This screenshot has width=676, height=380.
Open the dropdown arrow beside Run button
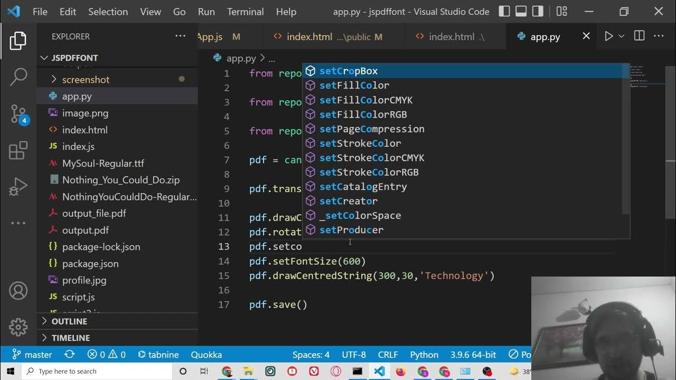(622, 36)
